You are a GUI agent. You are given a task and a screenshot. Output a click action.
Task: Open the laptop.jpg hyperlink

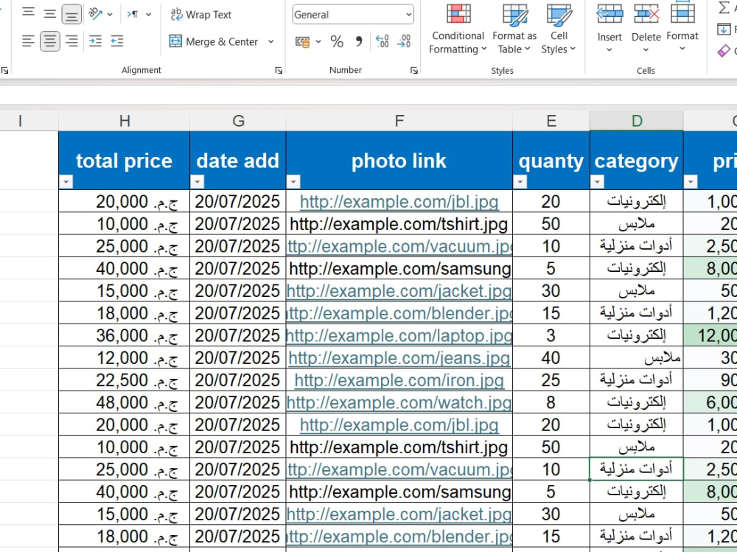399,336
